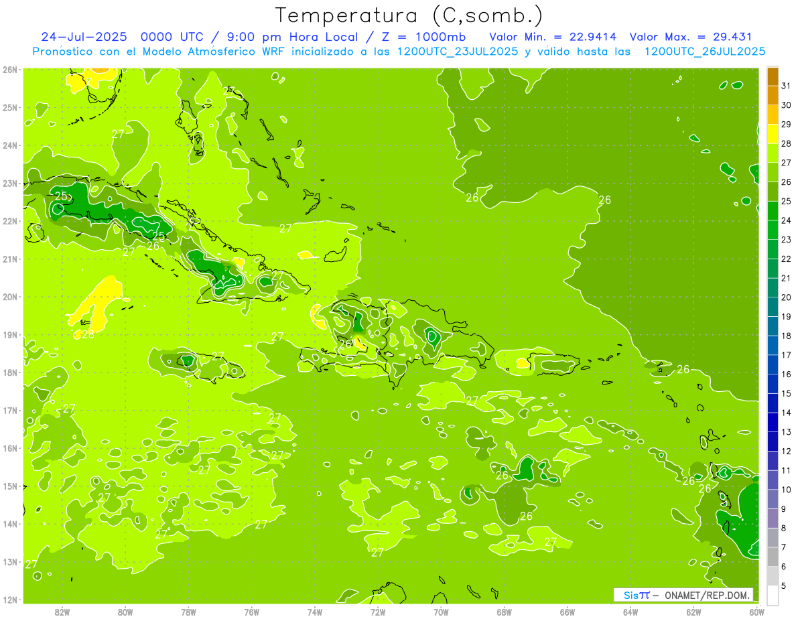Image resolution: width=804 pixels, height=621 pixels.
Task: Click the '66W' longitude axis label
Action: [x=567, y=612]
